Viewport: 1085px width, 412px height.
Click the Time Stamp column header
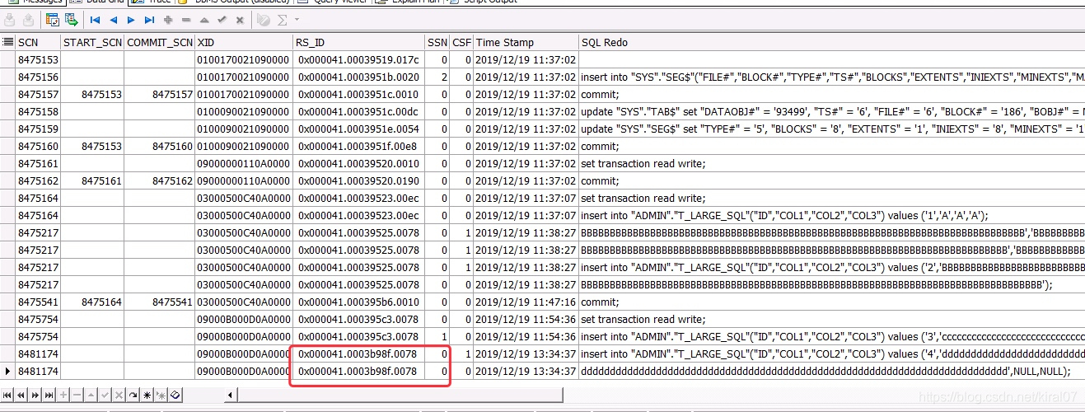click(x=526, y=42)
